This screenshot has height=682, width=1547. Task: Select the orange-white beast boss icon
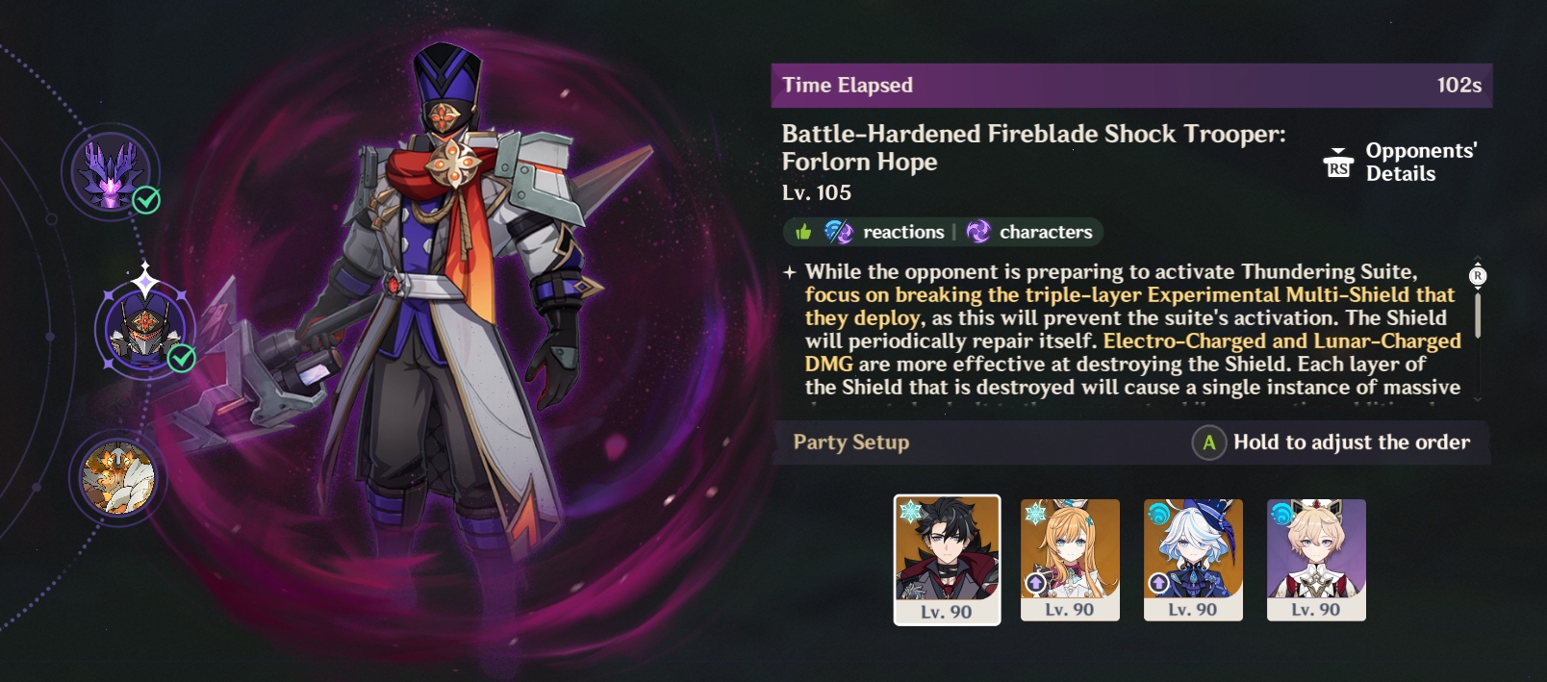tap(116, 479)
